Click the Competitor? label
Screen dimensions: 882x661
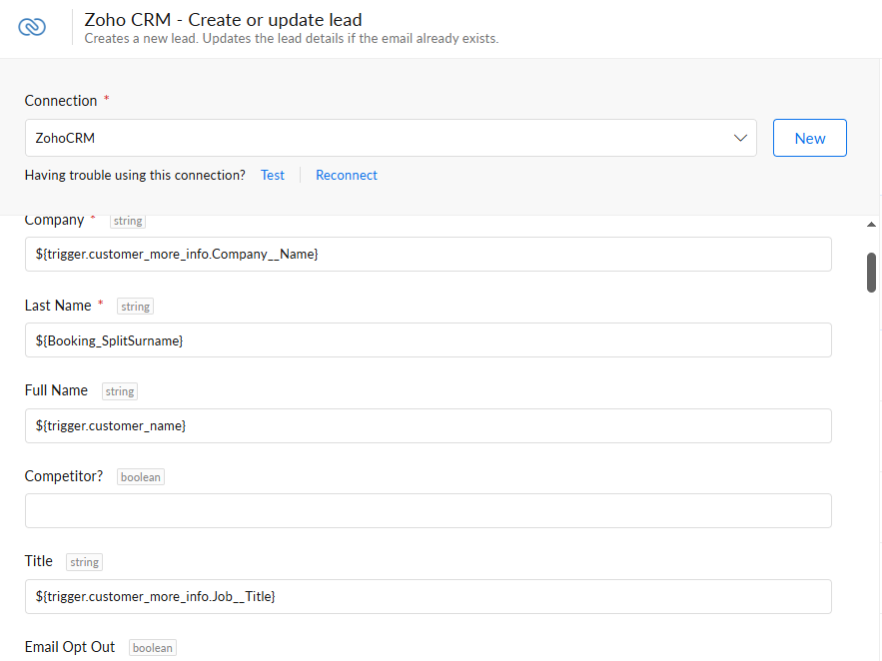tap(64, 476)
